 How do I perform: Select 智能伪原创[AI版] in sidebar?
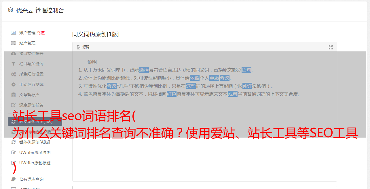pos(35,142)
